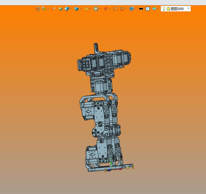The image size is (206, 194).
Task: Click the red crosshair target icon
Action: tap(106, 9)
